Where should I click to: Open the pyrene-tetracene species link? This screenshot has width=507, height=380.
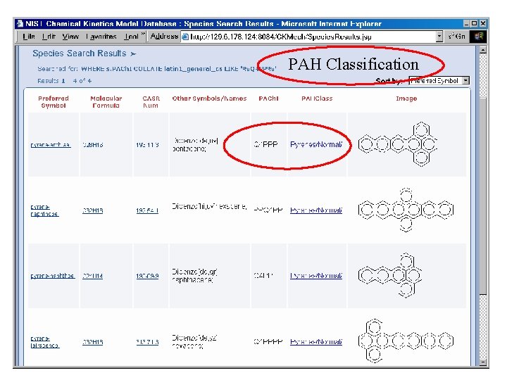click(x=44, y=342)
